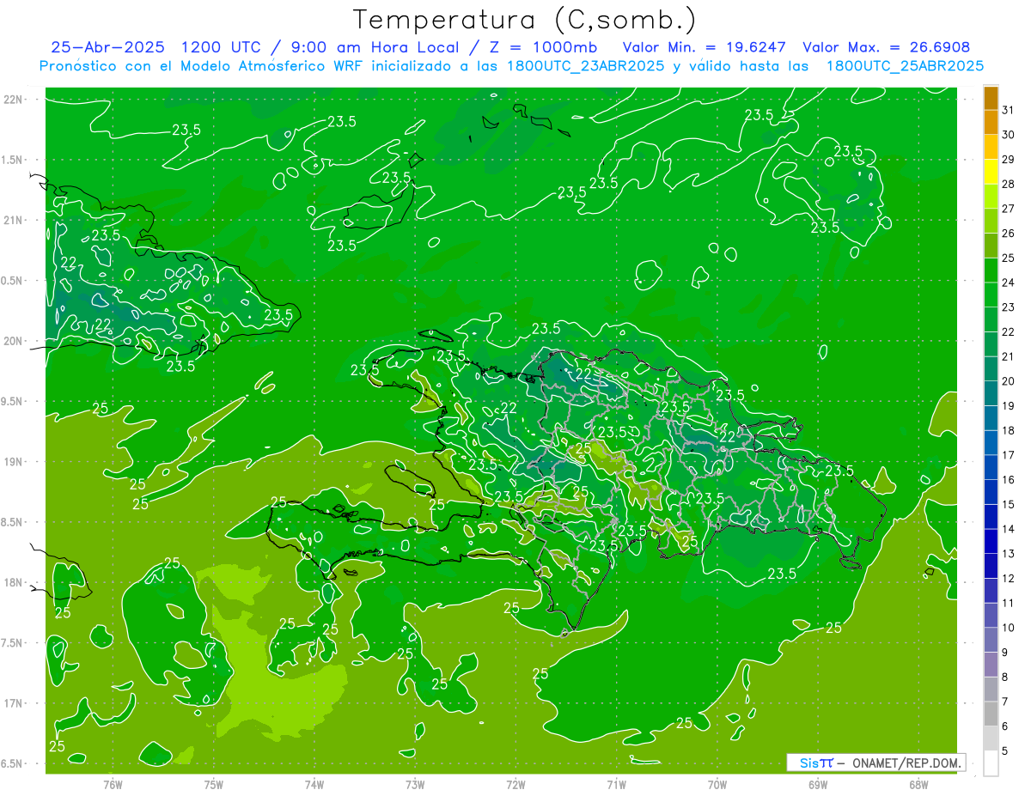The height and width of the screenshot is (796, 1031).
Task: Click the '75W' longitude axis label
Action: click(x=214, y=785)
